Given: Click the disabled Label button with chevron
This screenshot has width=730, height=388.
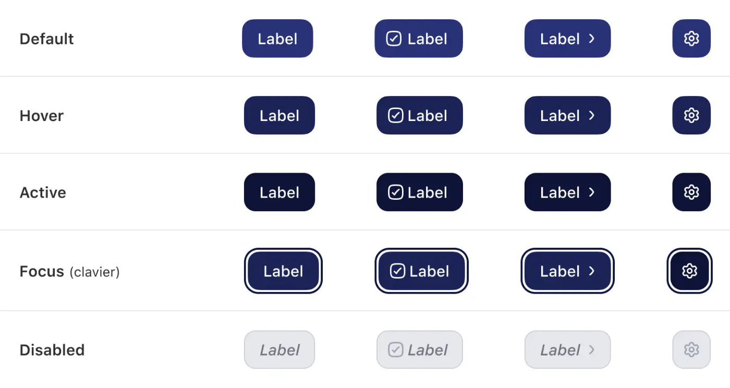Looking at the screenshot, I should [567, 349].
